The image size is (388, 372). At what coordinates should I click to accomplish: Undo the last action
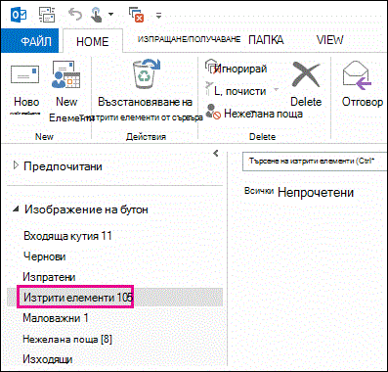point(75,15)
